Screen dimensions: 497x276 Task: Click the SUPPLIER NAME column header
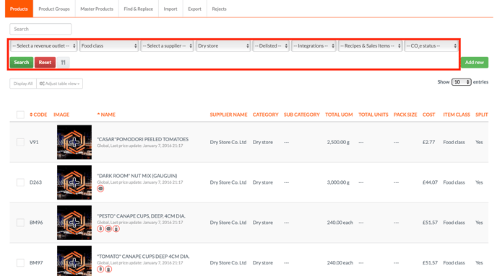tap(228, 115)
